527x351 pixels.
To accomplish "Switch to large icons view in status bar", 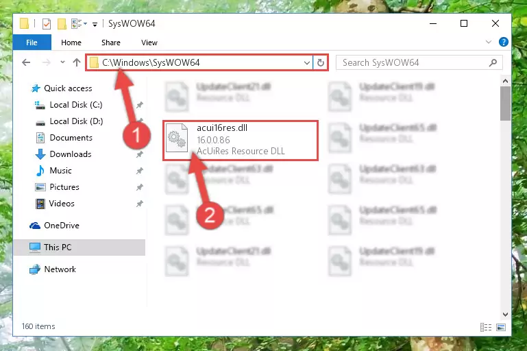I will [x=501, y=327].
